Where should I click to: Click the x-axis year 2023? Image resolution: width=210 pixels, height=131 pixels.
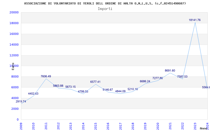pyautogui.click(x=195, y=126)
